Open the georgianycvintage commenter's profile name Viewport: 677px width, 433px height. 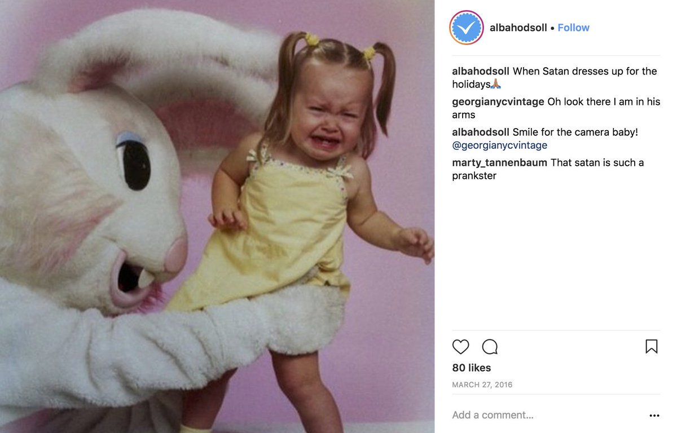click(x=498, y=101)
